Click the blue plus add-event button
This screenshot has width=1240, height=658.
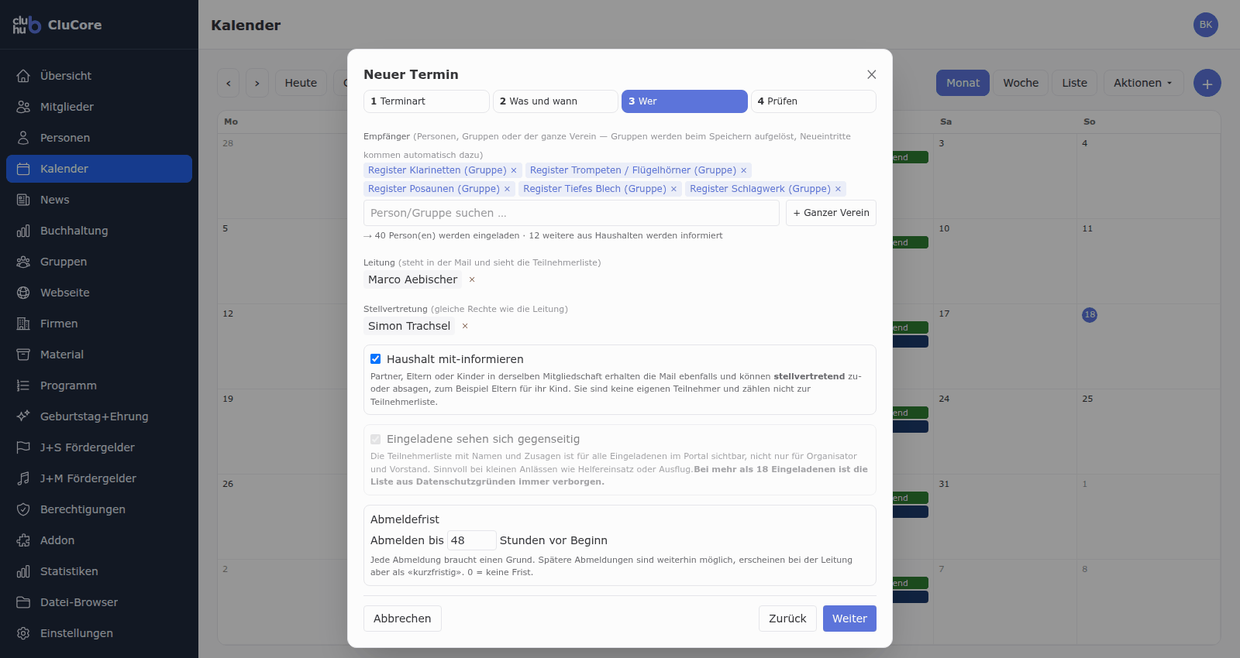coord(1207,83)
